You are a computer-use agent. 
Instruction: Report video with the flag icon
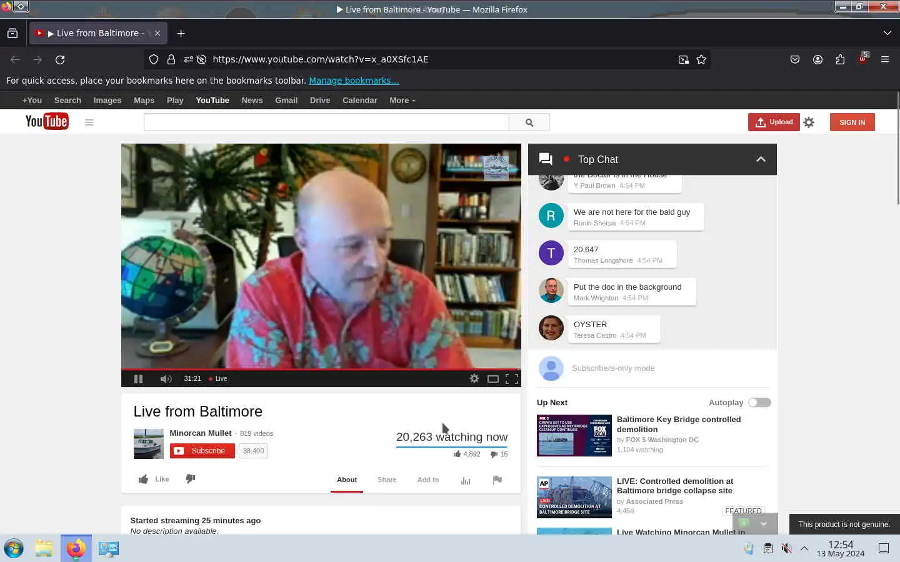[x=497, y=480]
